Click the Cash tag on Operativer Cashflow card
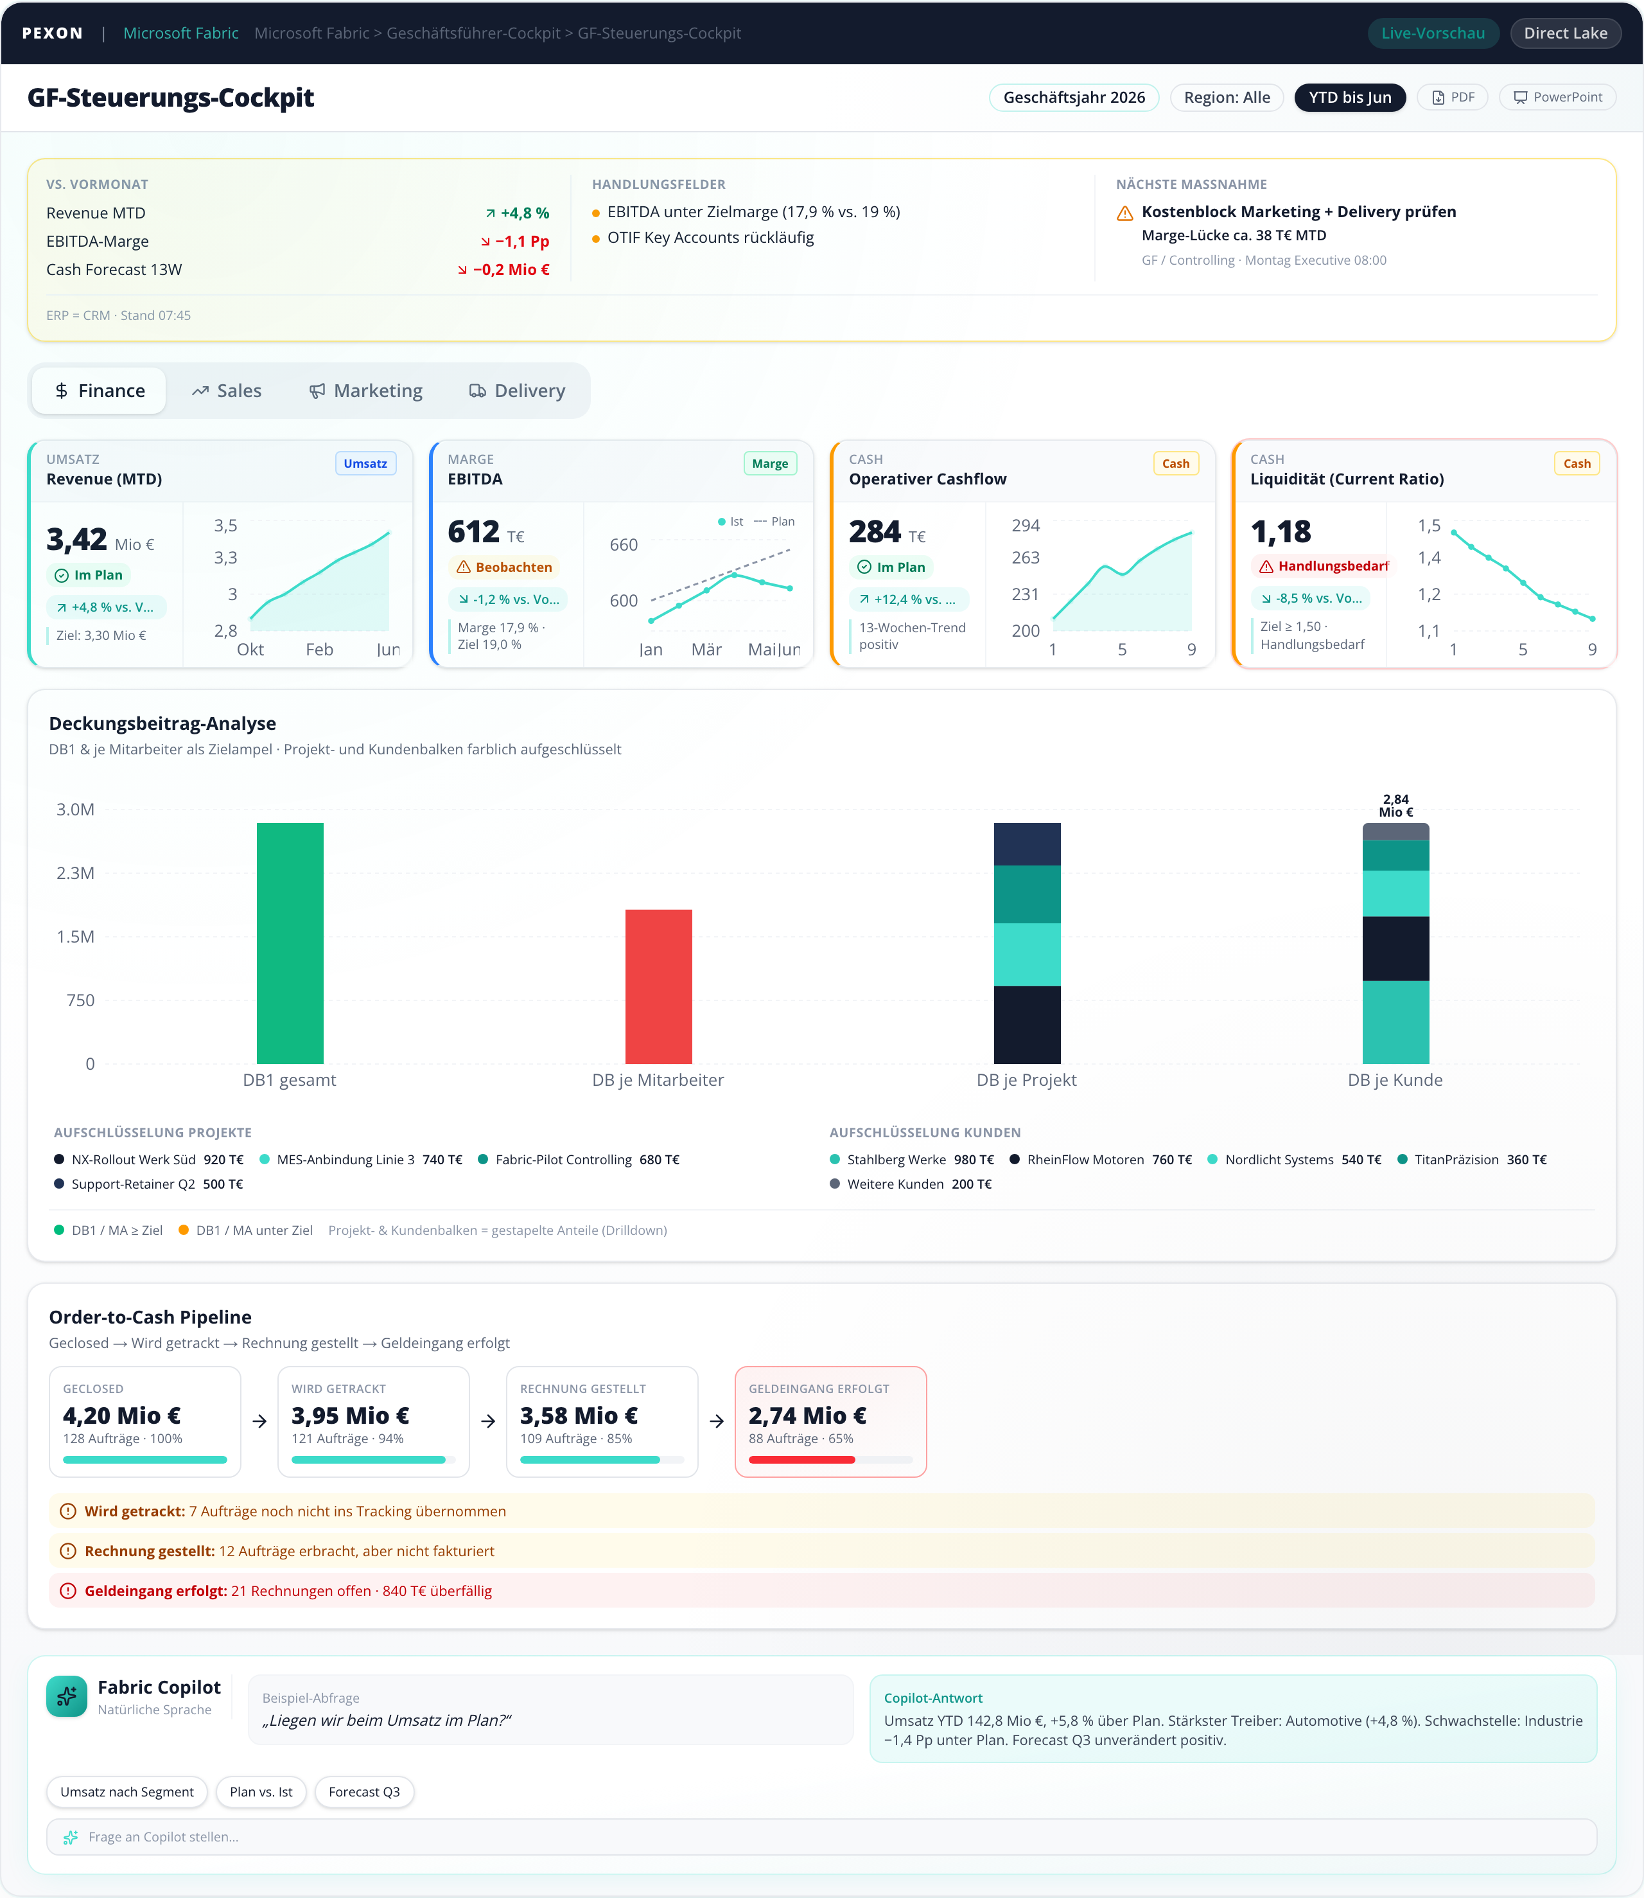The image size is (1644, 1898). [1175, 463]
